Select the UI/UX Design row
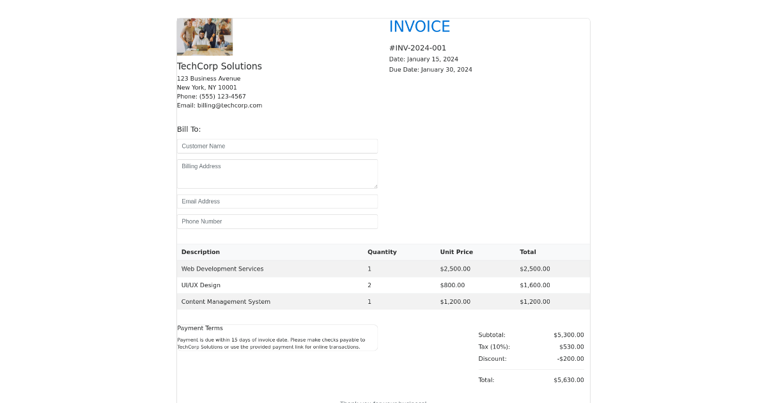The height and width of the screenshot is (403, 767). click(201, 285)
